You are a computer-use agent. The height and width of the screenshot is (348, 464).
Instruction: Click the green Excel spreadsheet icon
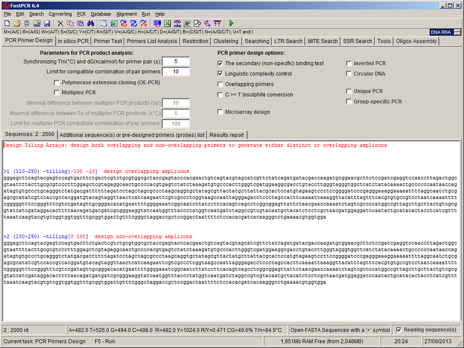point(167,23)
